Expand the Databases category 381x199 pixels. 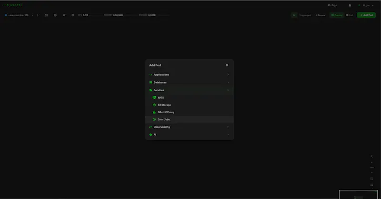coord(189,83)
